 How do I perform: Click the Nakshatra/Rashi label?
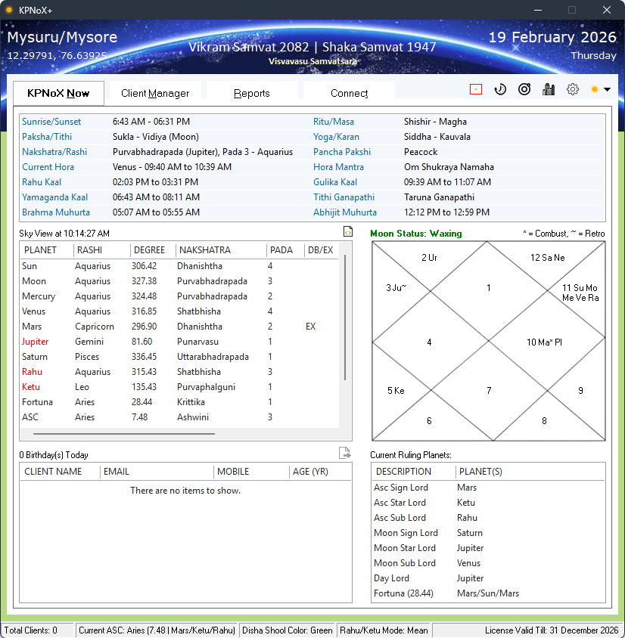[54, 152]
